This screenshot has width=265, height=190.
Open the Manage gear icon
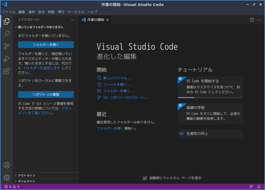coord(7,178)
